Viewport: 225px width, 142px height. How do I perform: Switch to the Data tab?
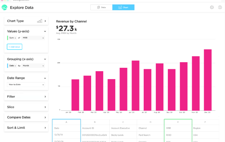coord(101,8)
